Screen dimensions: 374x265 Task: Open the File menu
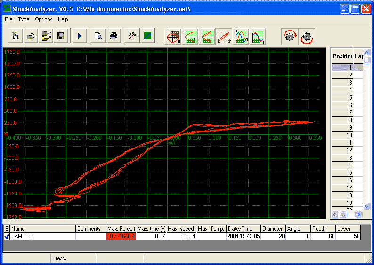[8, 19]
